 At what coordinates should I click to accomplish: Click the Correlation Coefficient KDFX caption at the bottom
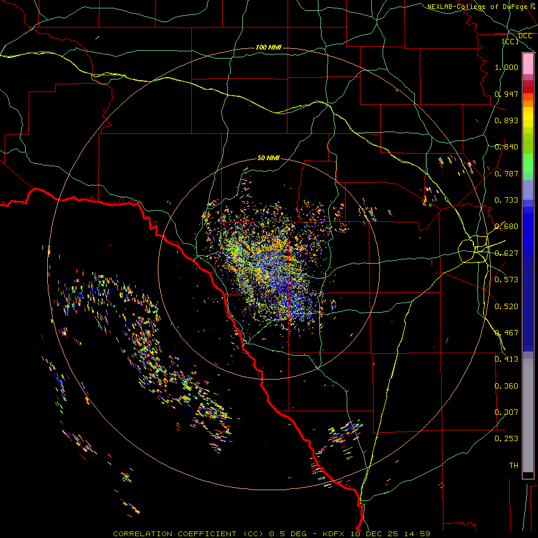coord(271,534)
